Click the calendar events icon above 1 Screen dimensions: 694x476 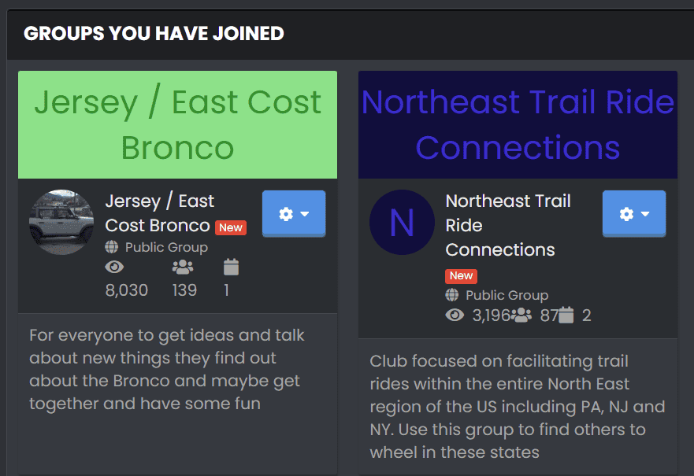click(x=231, y=267)
